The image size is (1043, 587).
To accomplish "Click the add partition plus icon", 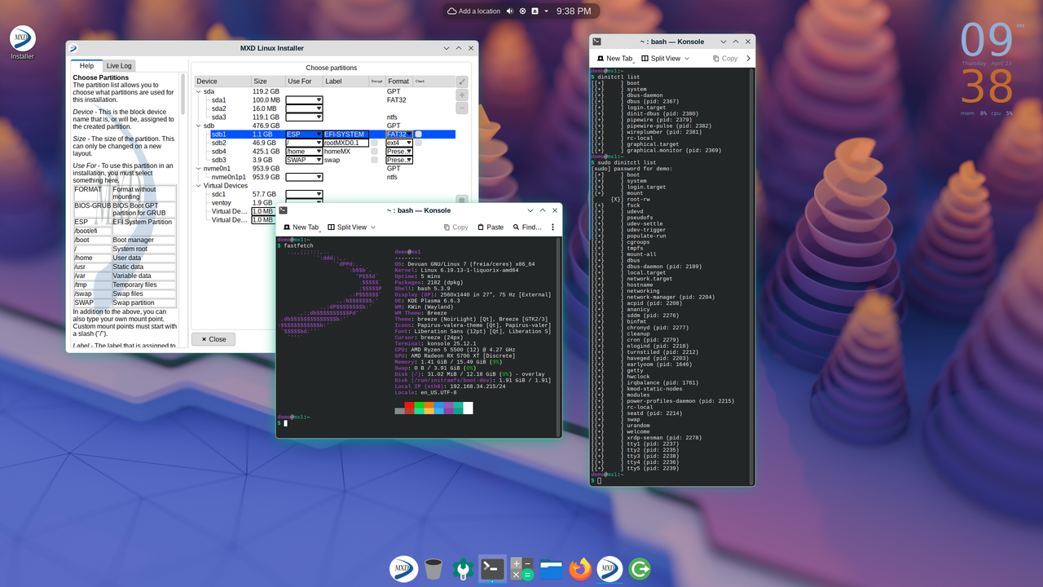I will coord(462,95).
